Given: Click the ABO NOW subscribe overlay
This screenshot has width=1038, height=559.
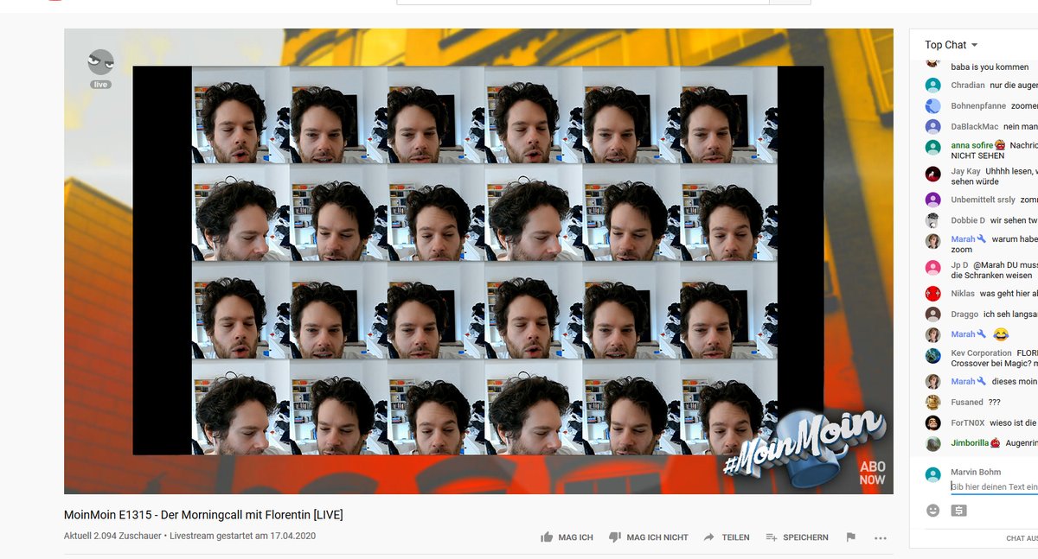Looking at the screenshot, I should click(872, 473).
